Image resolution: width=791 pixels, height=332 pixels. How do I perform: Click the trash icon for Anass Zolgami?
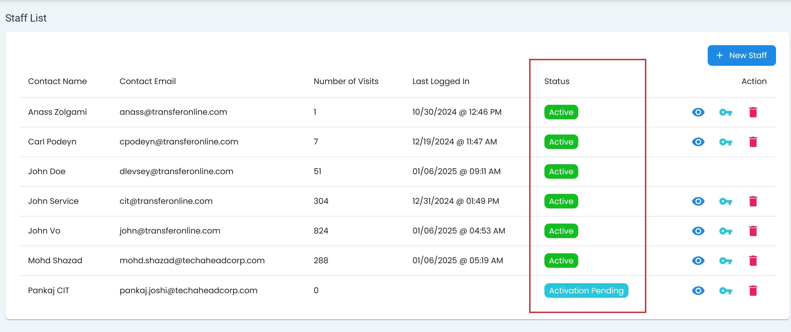(753, 112)
